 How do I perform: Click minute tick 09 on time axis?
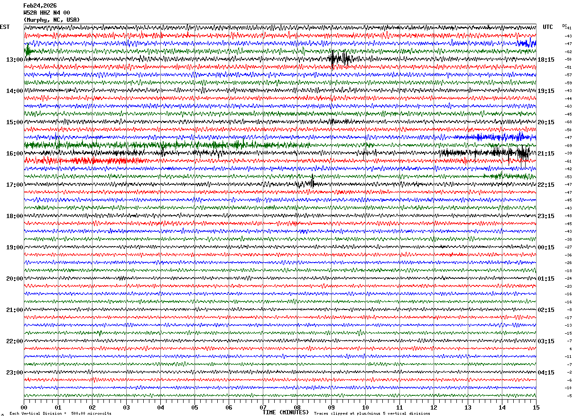coord(331,407)
